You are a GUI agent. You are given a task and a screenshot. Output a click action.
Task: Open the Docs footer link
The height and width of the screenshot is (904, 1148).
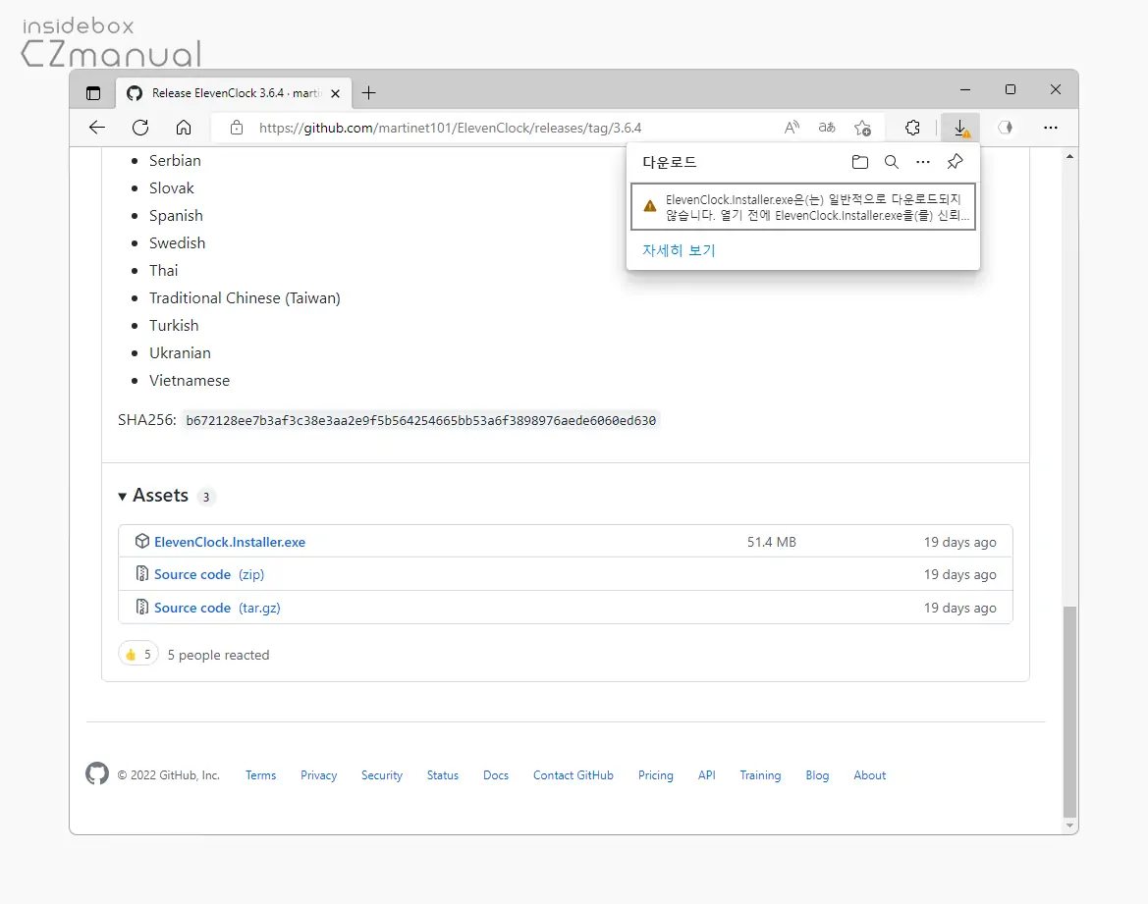(x=496, y=775)
